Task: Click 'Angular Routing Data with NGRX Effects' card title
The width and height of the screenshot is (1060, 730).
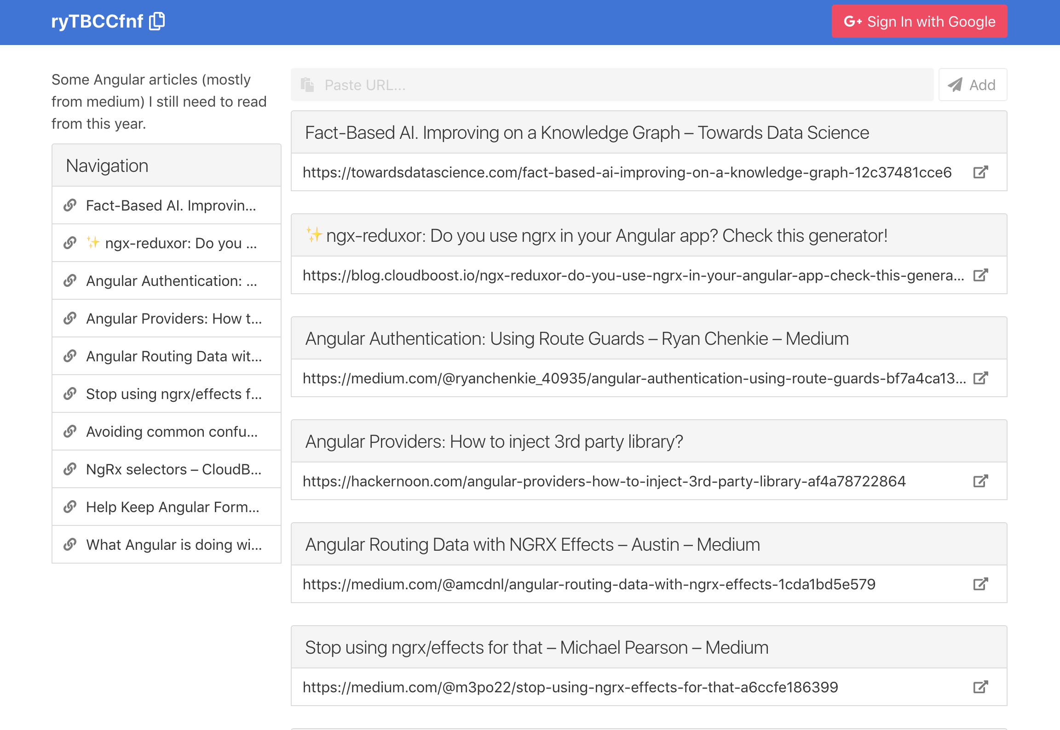Action: click(533, 544)
